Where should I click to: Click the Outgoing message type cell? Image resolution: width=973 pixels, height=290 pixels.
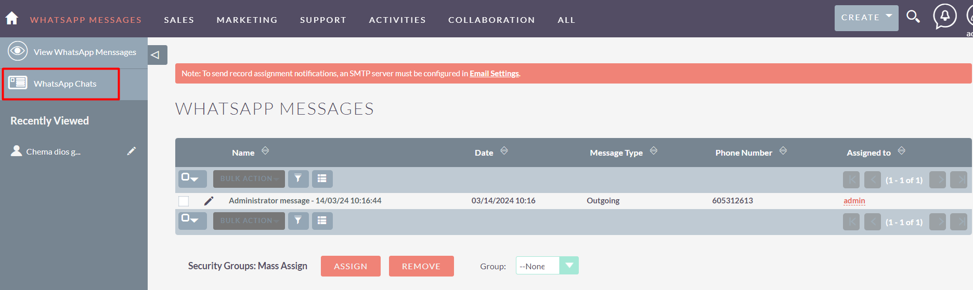(603, 201)
